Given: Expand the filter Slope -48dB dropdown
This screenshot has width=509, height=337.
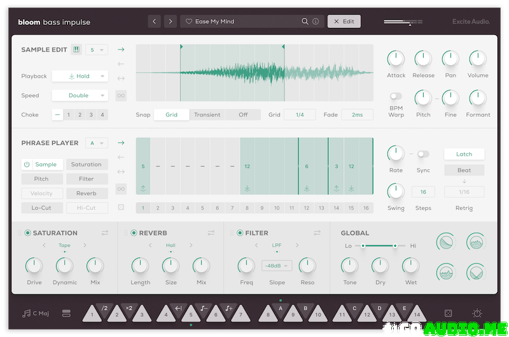Looking at the screenshot, I should pos(277,266).
